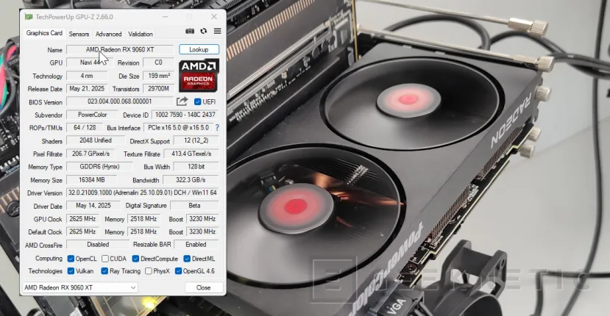Enable the CUDA checkbox
610x316 pixels.
coord(105,259)
